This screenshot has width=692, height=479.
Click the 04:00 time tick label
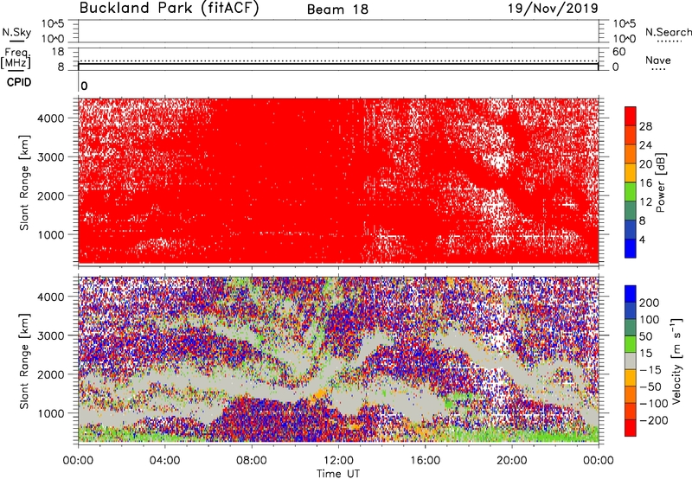[164, 461]
